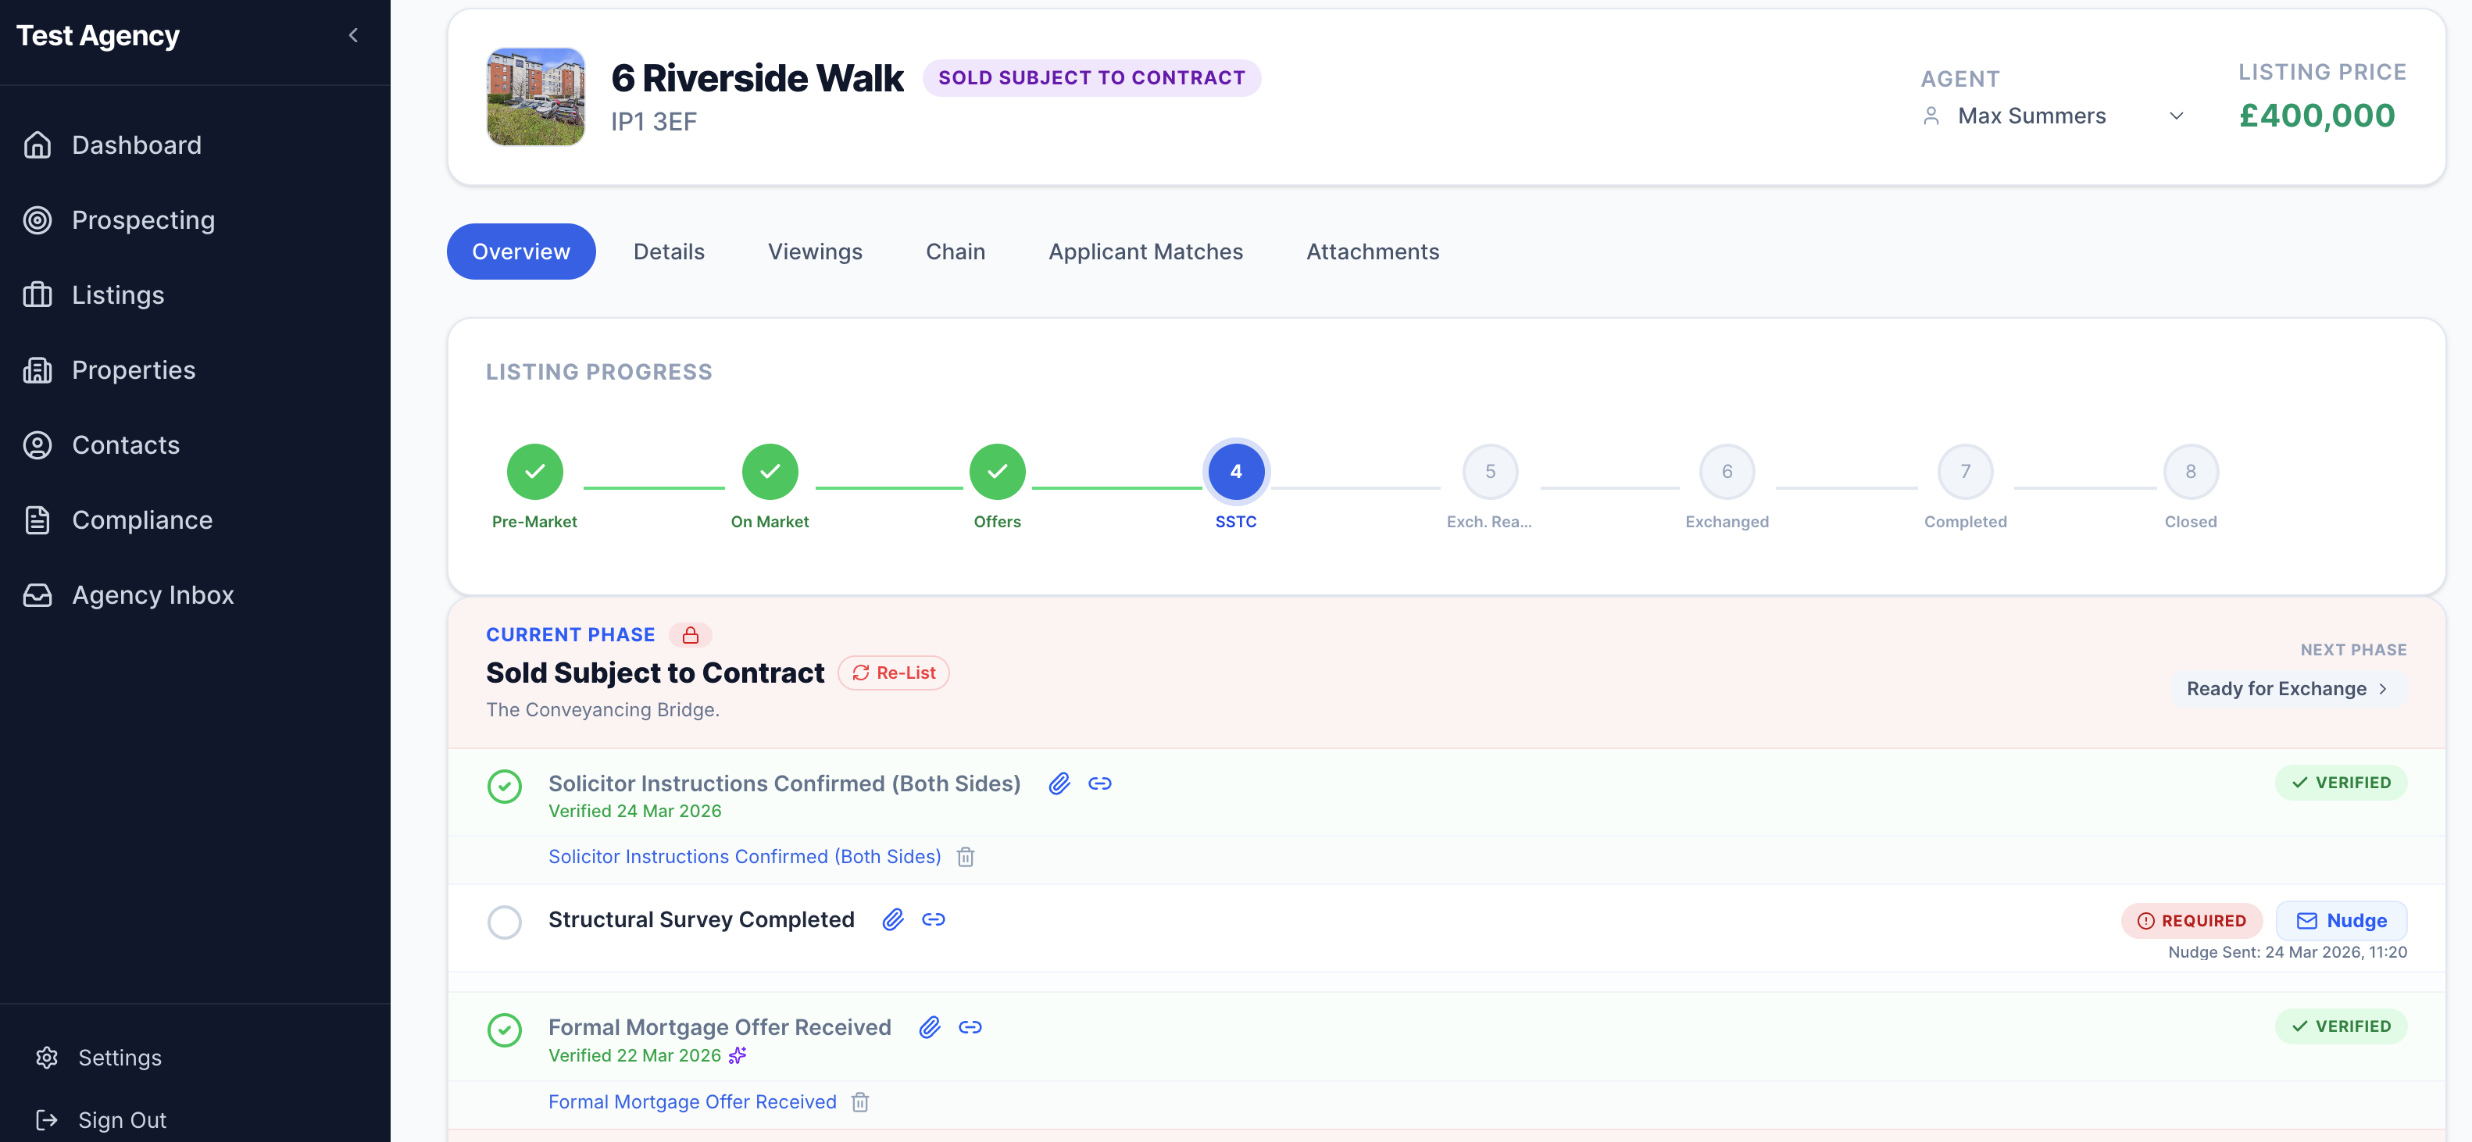This screenshot has width=2472, height=1142.
Task: Uncheck Solicitor Instructions Confirmed checkmark circle
Action: [504, 786]
